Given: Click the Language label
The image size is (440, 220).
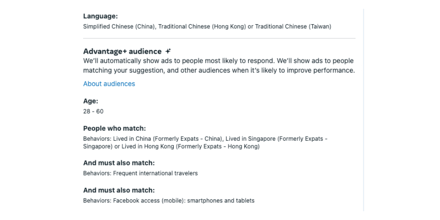Looking at the screenshot, I should (x=100, y=16).
